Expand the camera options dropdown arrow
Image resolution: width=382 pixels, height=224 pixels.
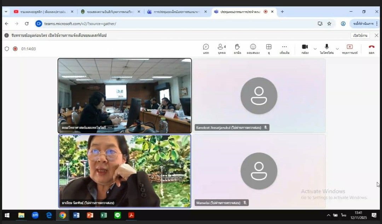pos(315,49)
